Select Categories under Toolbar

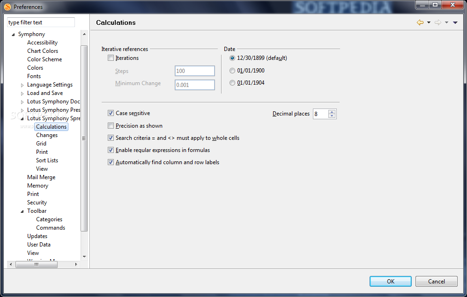pos(49,219)
